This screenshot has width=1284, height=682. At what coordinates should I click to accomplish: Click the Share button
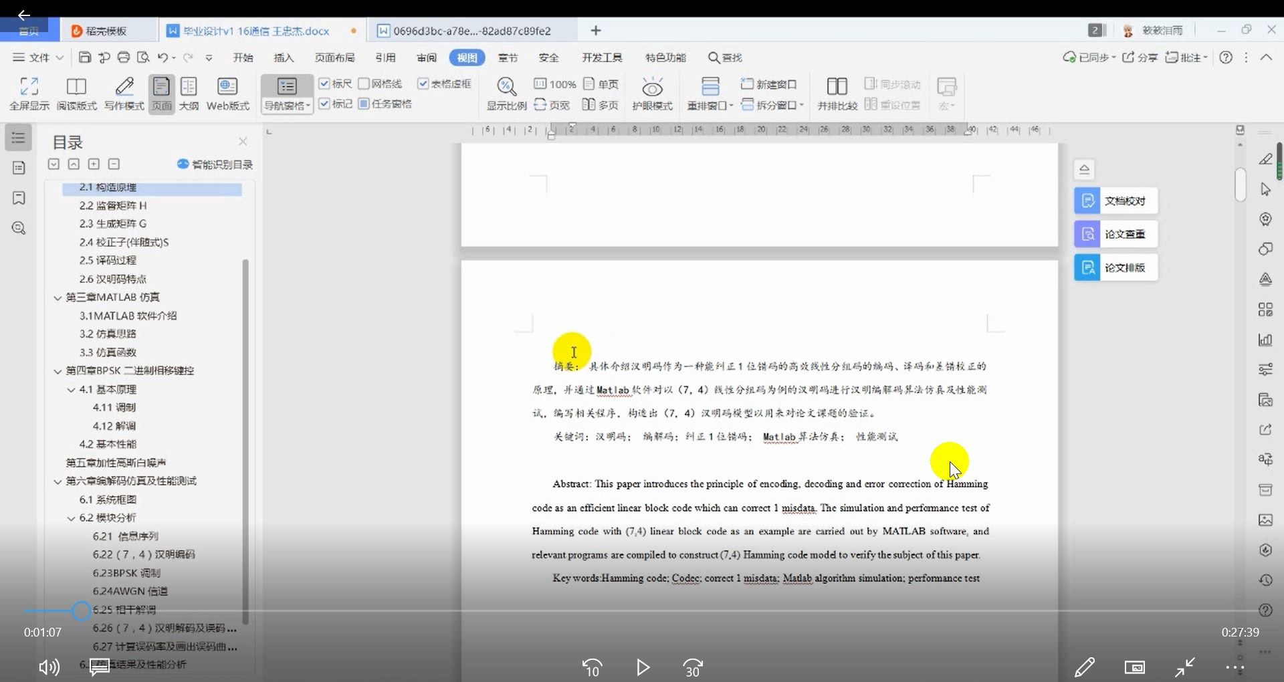coord(1140,58)
